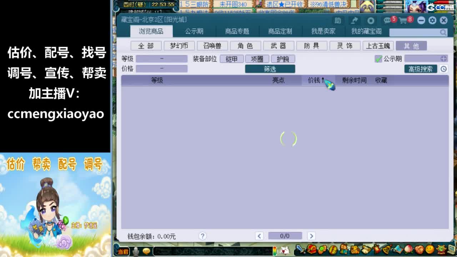Open the clock history icon near 高级搜索
Image resolution: width=457 pixels, height=257 pixels.
(x=443, y=69)
